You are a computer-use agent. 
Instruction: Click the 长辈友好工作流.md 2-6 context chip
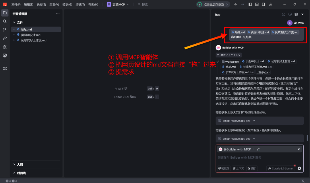[x=238, y=72]
